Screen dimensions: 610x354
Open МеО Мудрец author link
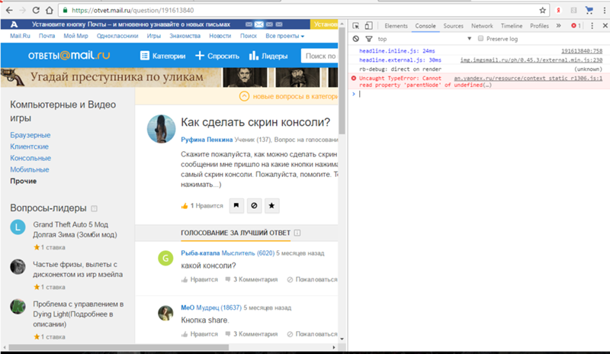point(211,307)
